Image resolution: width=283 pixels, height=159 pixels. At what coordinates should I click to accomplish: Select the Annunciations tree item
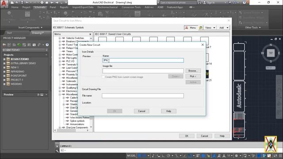tap(77, 124)
